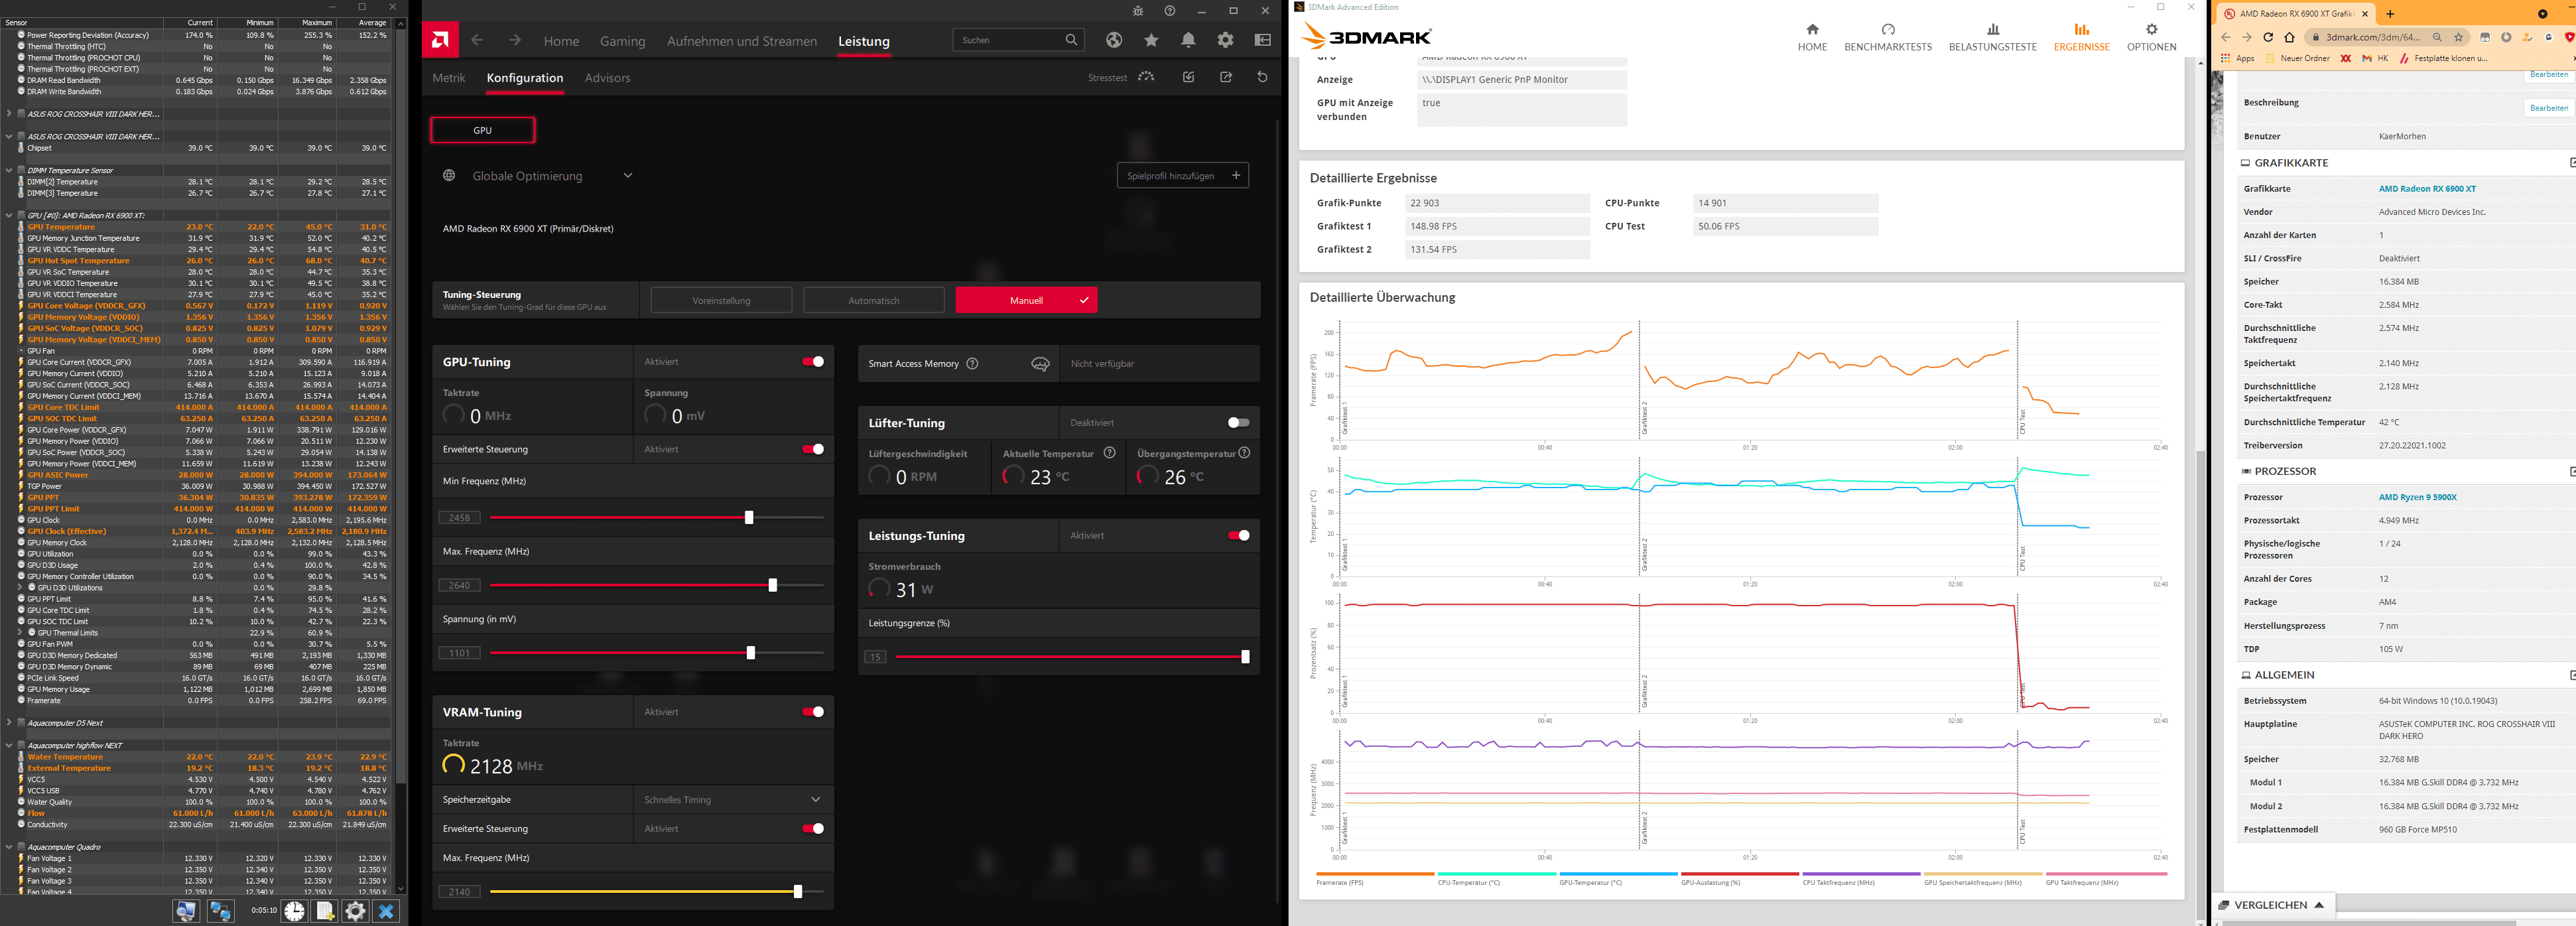Toggle VRAM Erweiterte Steuerung switch
The image size is (2576, 926).
(x=813, y=829)
